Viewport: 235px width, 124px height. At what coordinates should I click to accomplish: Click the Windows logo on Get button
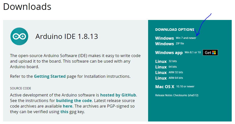tap(214, 53)
